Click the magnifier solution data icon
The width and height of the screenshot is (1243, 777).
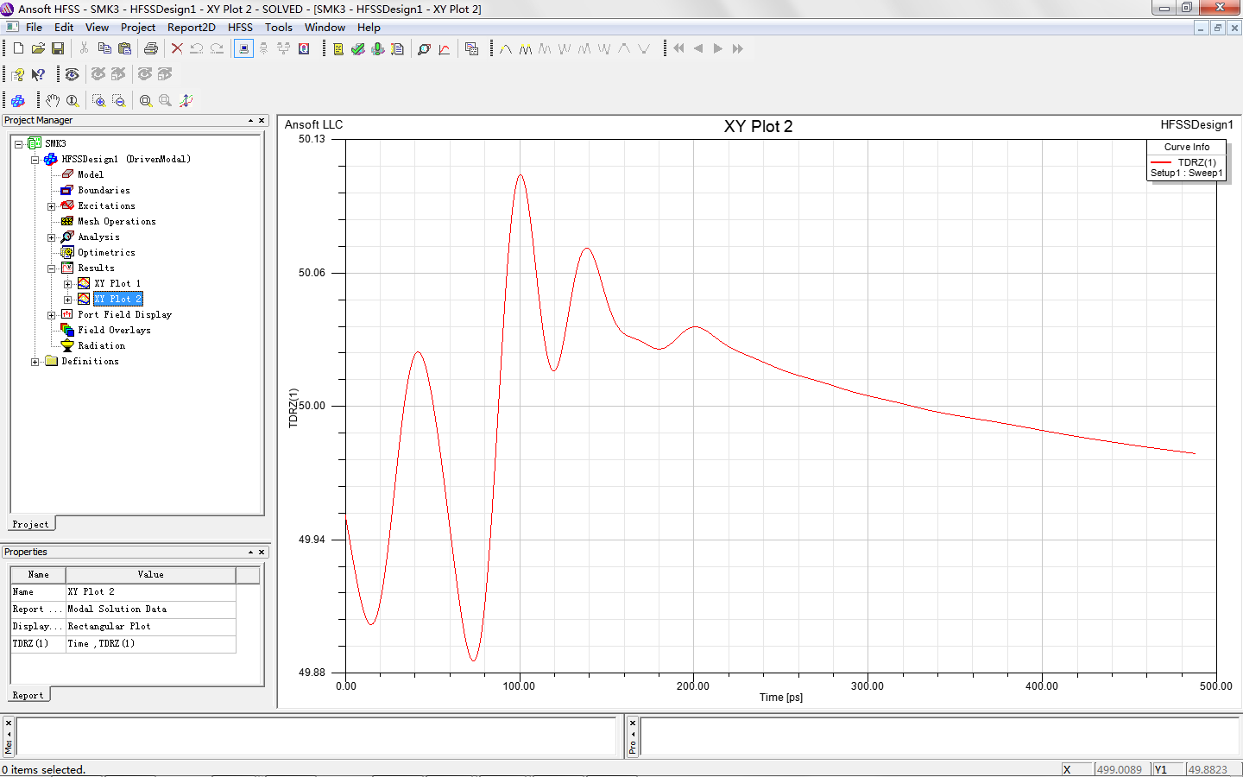[424, 49]
